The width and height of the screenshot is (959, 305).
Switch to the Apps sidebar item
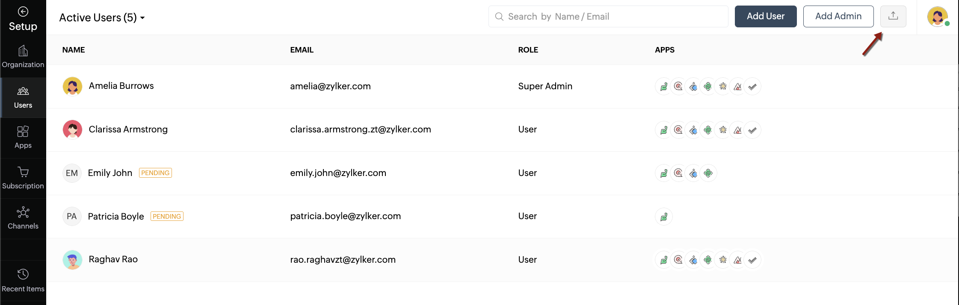pyautogui.click(x=23, y=138)
